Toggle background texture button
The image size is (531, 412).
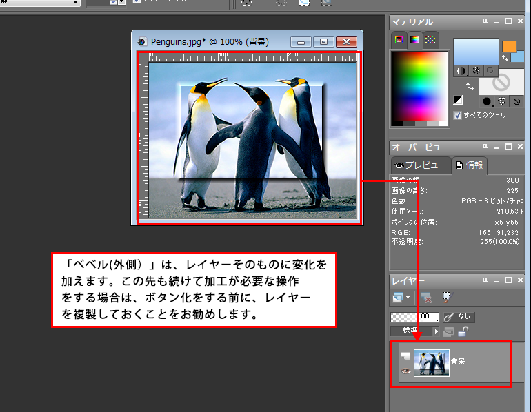[502, 101]
